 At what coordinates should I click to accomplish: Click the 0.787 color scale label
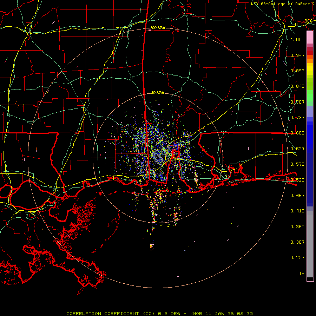[x=297, y=102]
